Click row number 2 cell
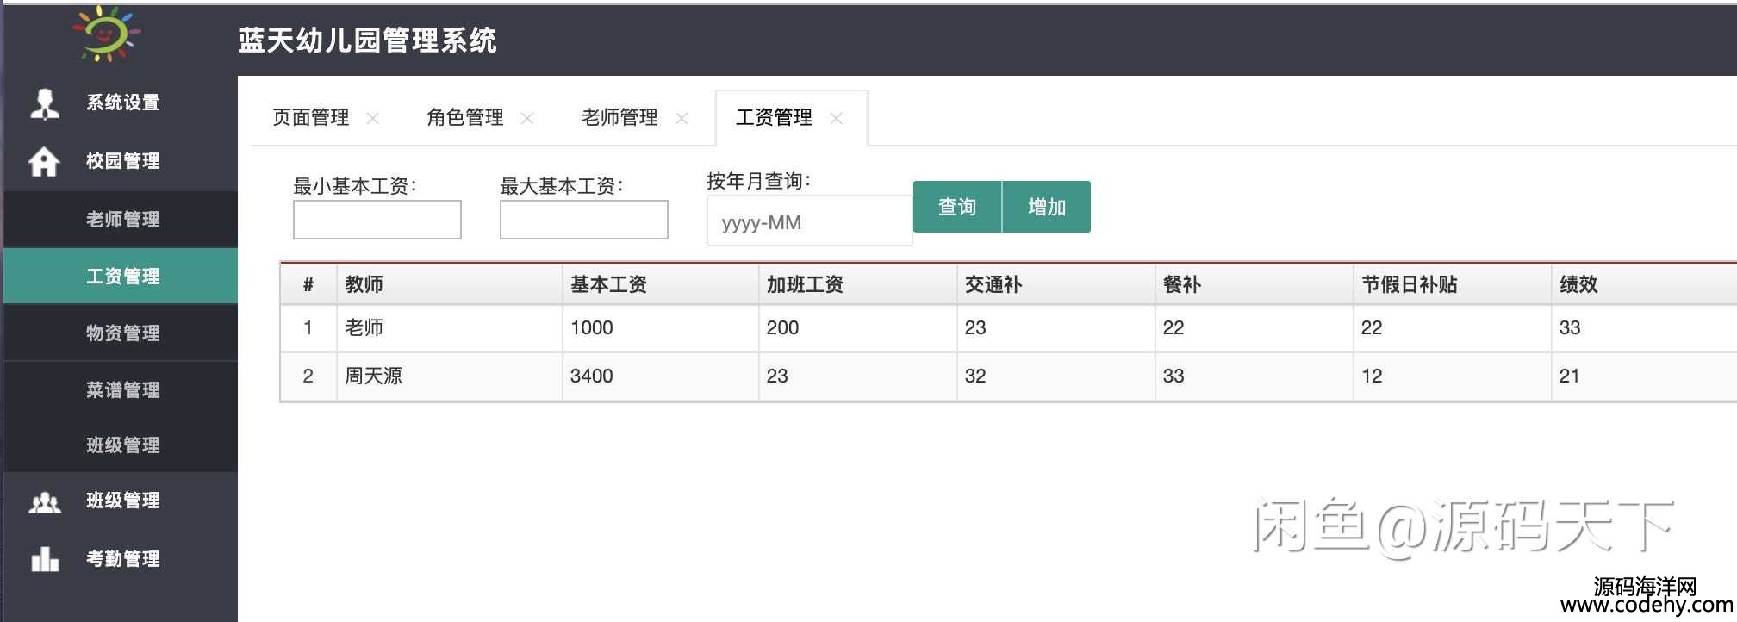Viewport: 1737px width, 622px height. click(x=308, y=376)
